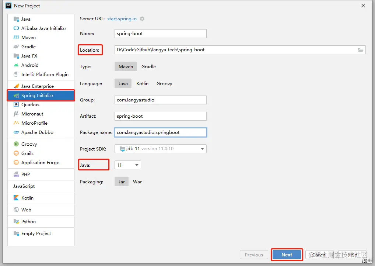Image resolution: width=375 pixels, height=266 pixels.
Task: Select the Groovy G icon in the sidebar
Action: tap(16, 144)
